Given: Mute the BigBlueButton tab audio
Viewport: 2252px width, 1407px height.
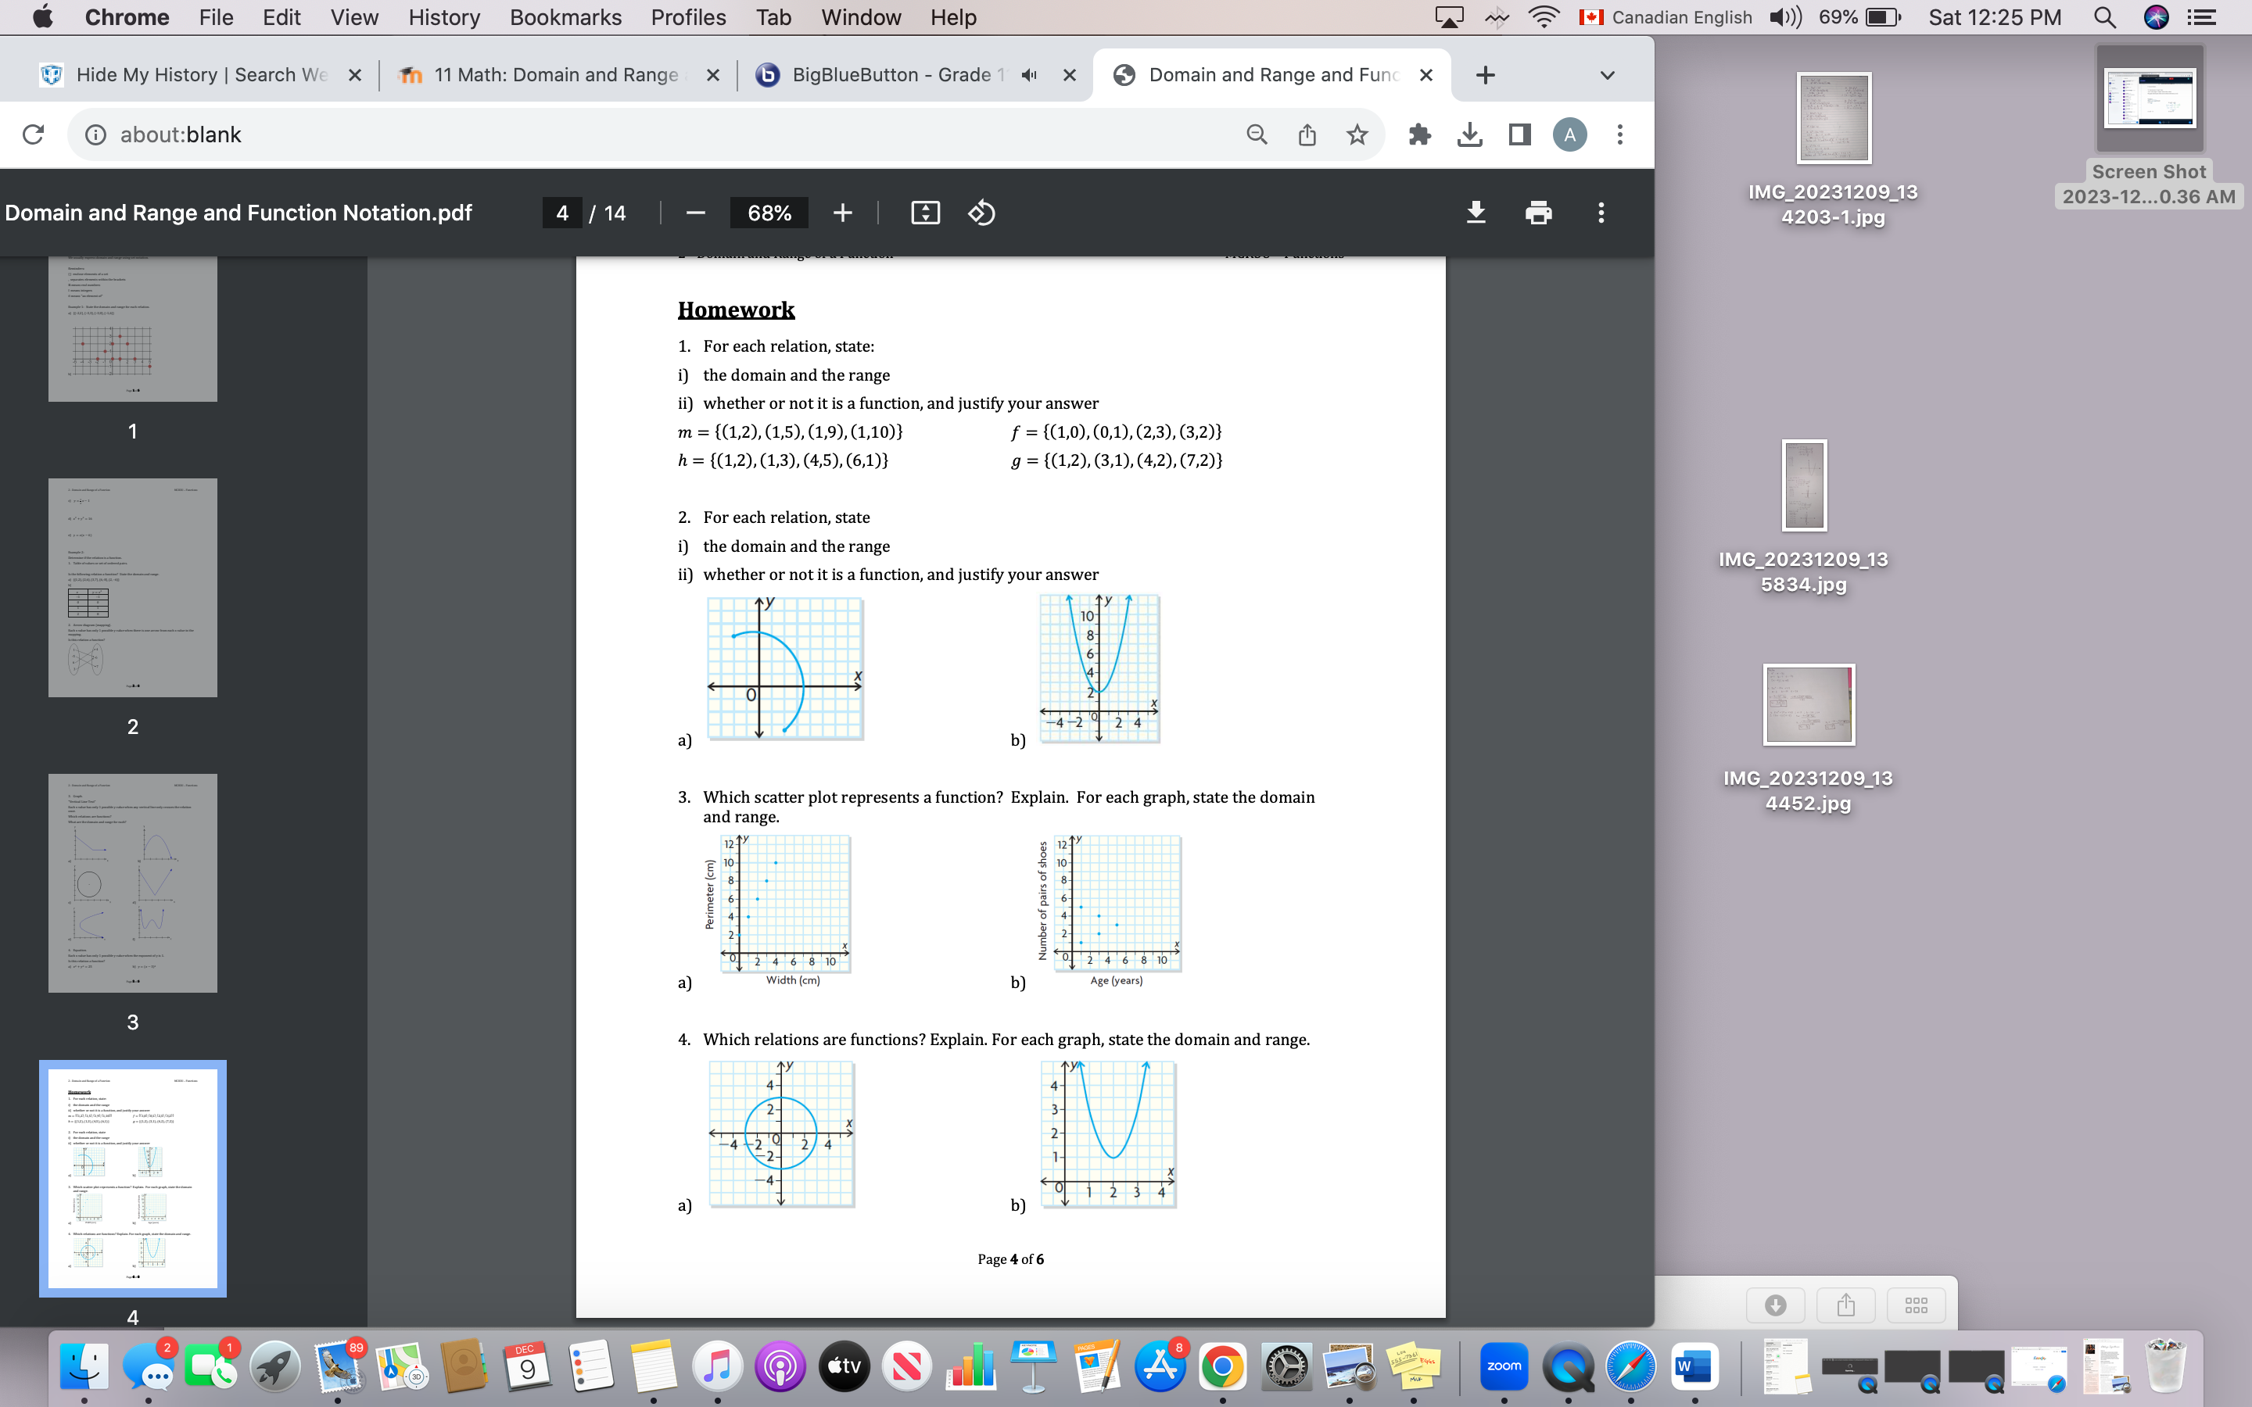Looking at the screenshot, I should (x=1028, y=75).
